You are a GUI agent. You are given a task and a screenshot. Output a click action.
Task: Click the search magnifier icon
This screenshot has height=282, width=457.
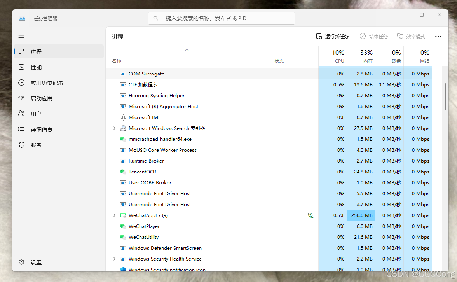coord(156,18)
